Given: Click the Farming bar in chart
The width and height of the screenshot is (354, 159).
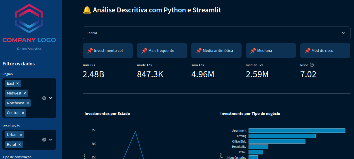Looking at the screenshot, I should coord(282,136).
